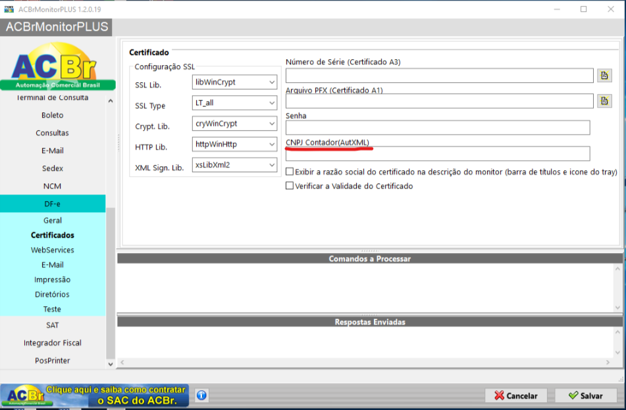
Task: Go to top-level E-Mail section above Sedex
Action: point(52,150)
